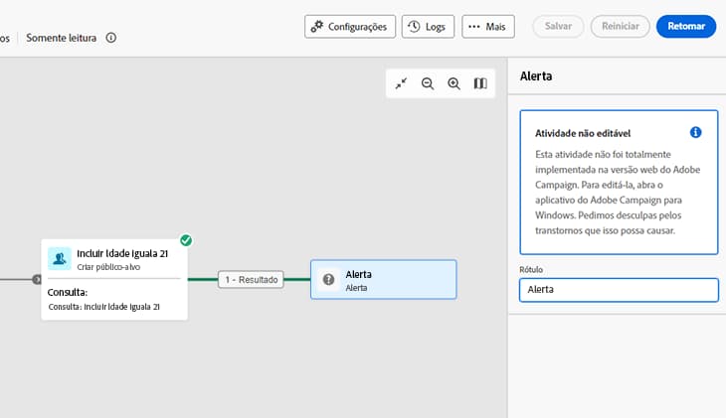This screenshot has height=418, width=726.
Task: Zoom out the workflow canvas
Action: tap(428, 83)
